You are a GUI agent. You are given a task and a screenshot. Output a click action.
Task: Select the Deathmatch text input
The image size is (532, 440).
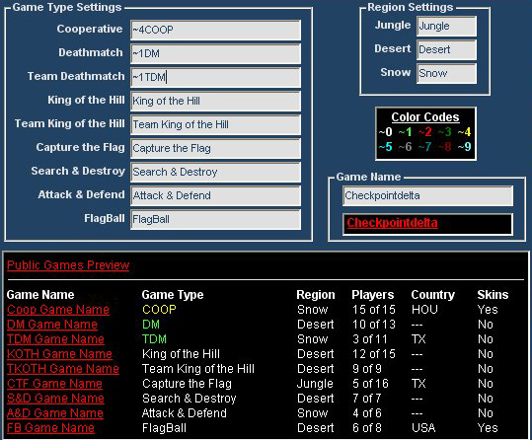point(215,53)
